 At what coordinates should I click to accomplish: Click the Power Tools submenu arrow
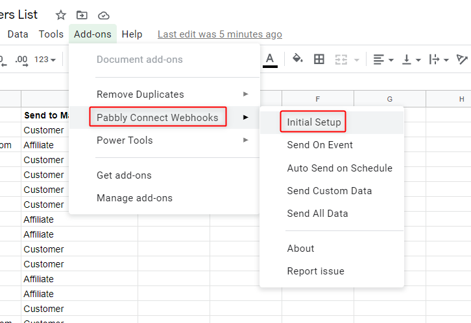click(x=245, y=140)
